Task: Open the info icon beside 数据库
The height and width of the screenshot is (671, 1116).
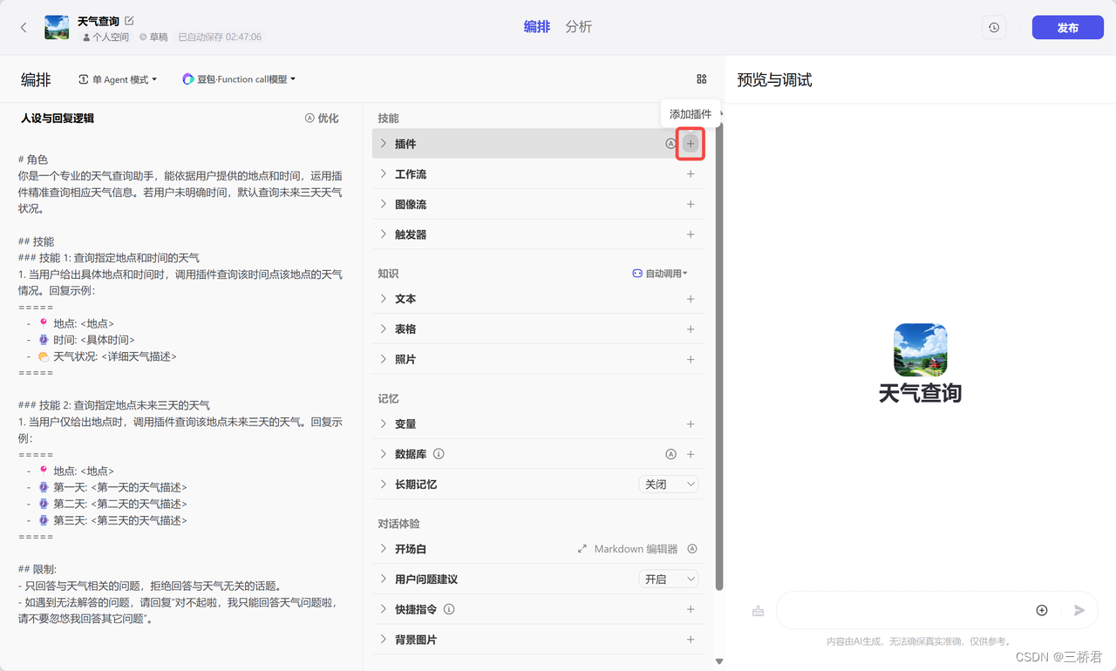Action: tap(439, 454)
